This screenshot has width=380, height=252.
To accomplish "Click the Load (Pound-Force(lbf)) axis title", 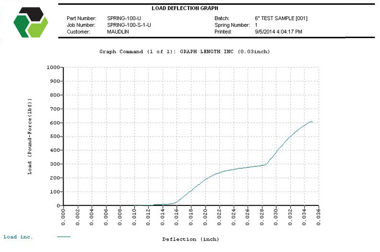I will click(30, 136).
